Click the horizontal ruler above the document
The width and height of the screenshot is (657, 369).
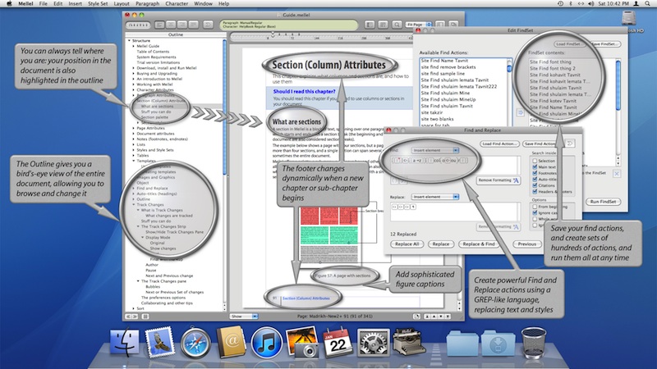click(328, 37)
